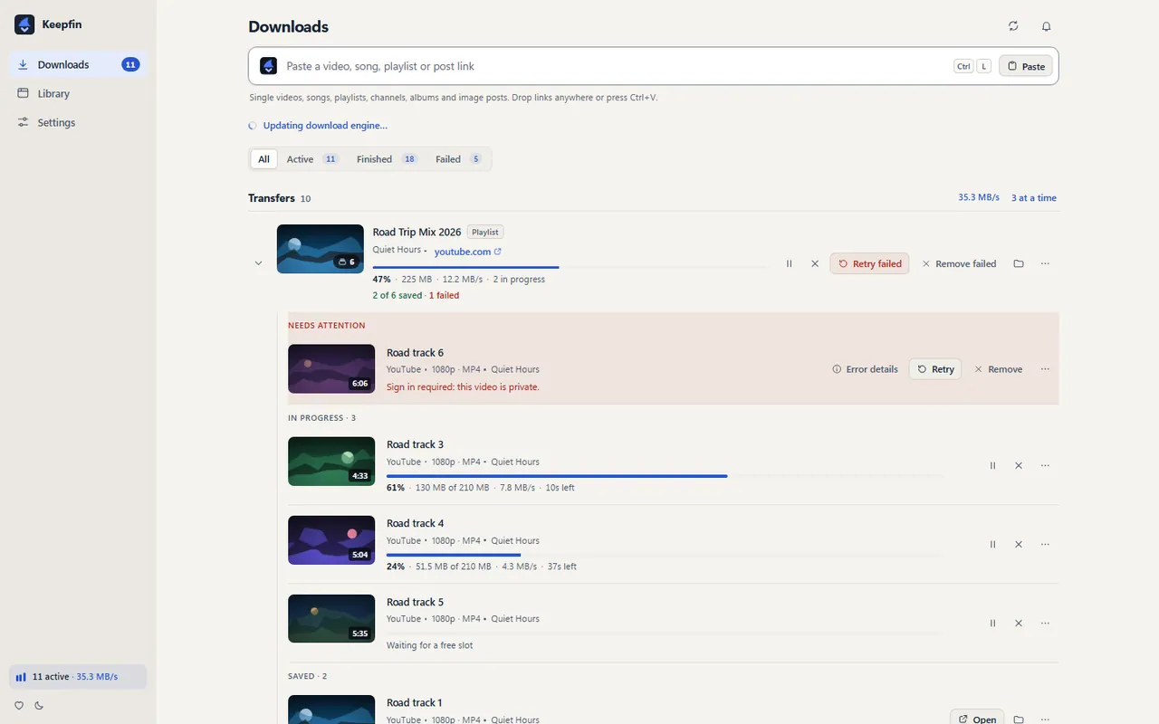Open more options for Road track 3
Viewport: 1159px width, 724px height.
tap(1045, 465)
